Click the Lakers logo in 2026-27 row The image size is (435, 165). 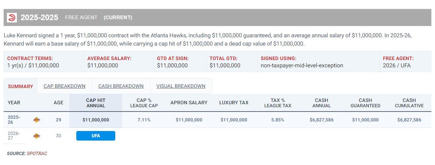click(x=37, y=136)
